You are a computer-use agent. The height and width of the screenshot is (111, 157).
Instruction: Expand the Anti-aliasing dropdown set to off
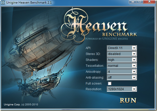tap(122, 77)
